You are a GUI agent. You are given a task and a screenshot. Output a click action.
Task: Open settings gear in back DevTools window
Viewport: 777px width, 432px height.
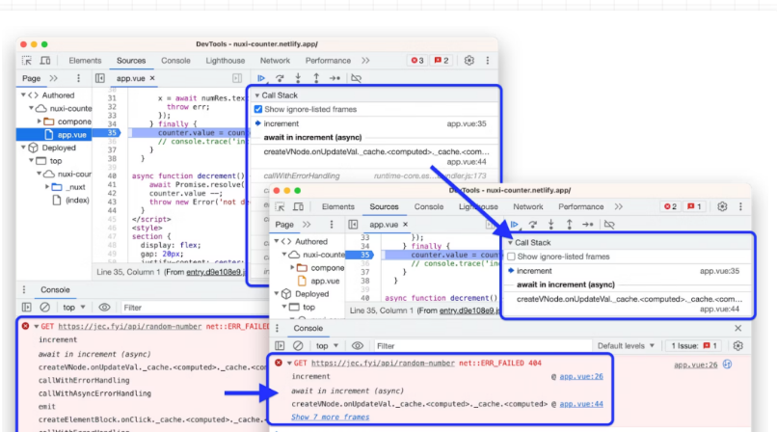tap(469, 61)
